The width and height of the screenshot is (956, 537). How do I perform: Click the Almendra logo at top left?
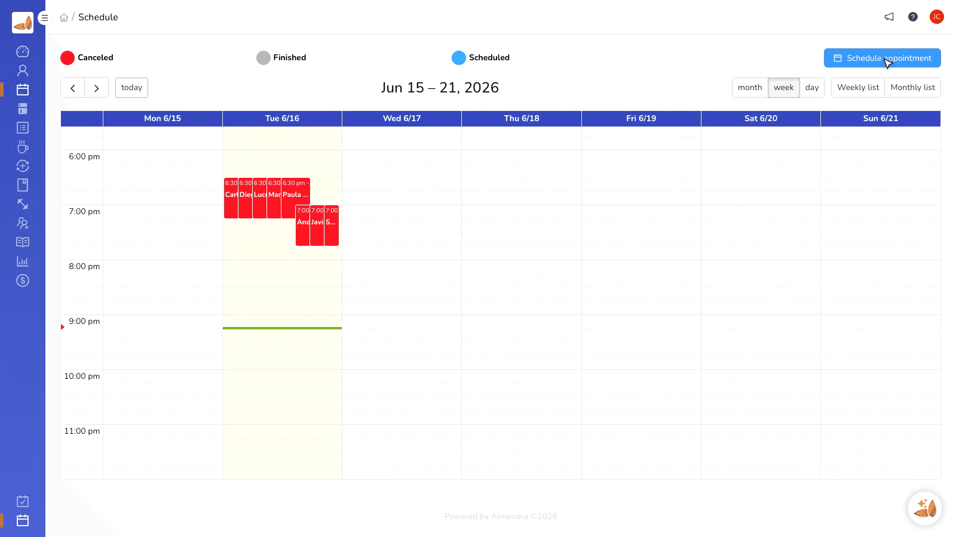pyautogui.click(x=23, y=23)
